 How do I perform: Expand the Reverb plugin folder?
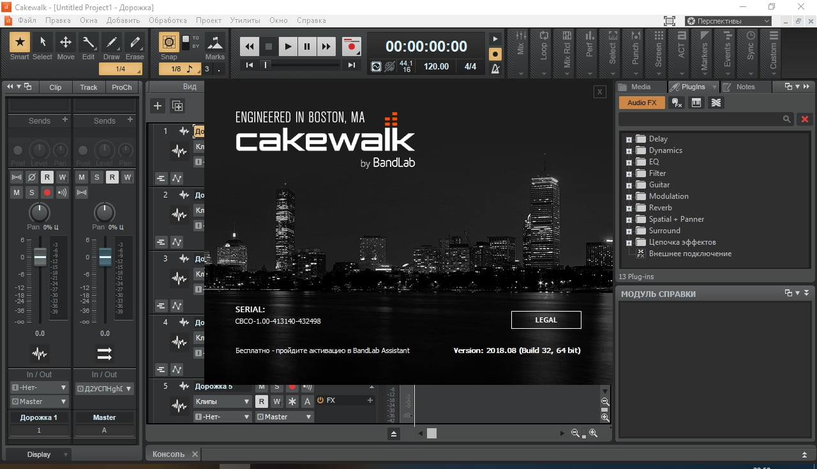point(629,208)
